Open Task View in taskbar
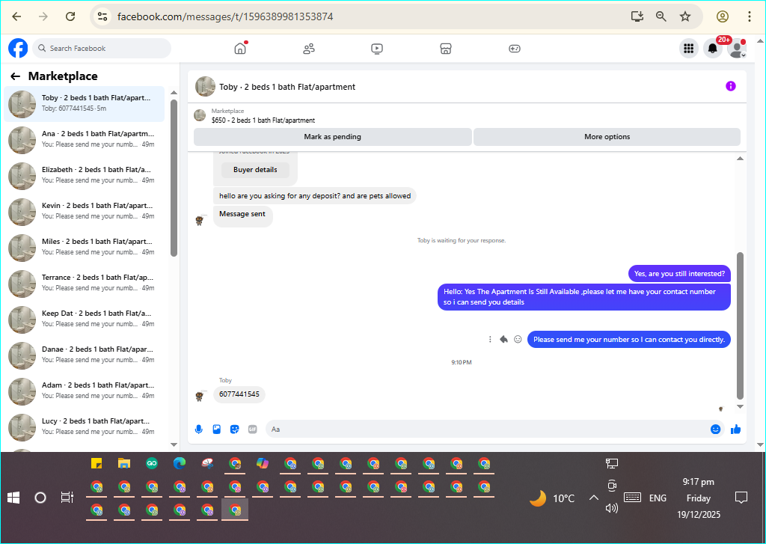This screenshot has height=544, width=766. pyautogui.click(x=67, y=498)
